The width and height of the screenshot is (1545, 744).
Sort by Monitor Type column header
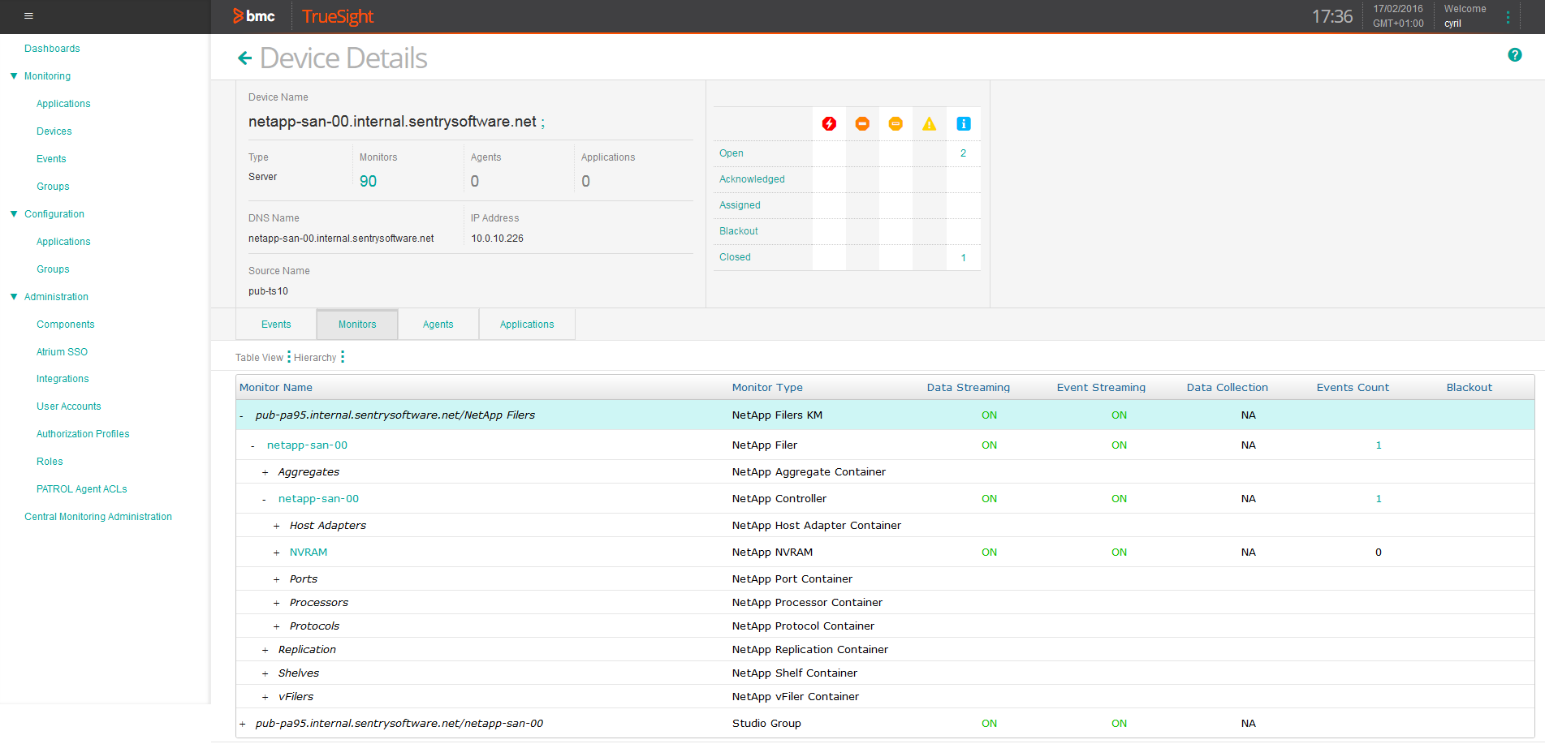click(x=767, y=388)
